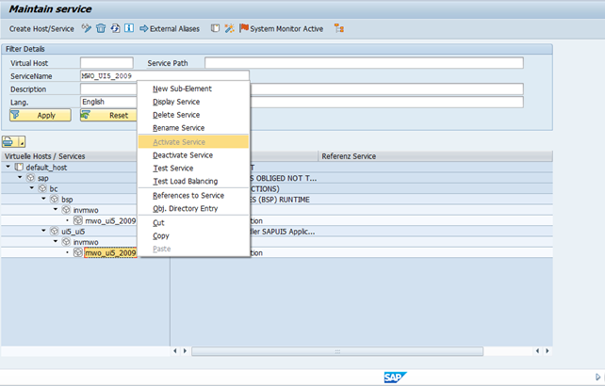The width and height of the screenshot is (605, 386).
Task: Select the mwo_ui5_2009 service under bsp
Action: (109, 221)
